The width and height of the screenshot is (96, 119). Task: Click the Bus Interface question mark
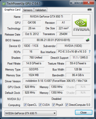click(x=89, y=52)
